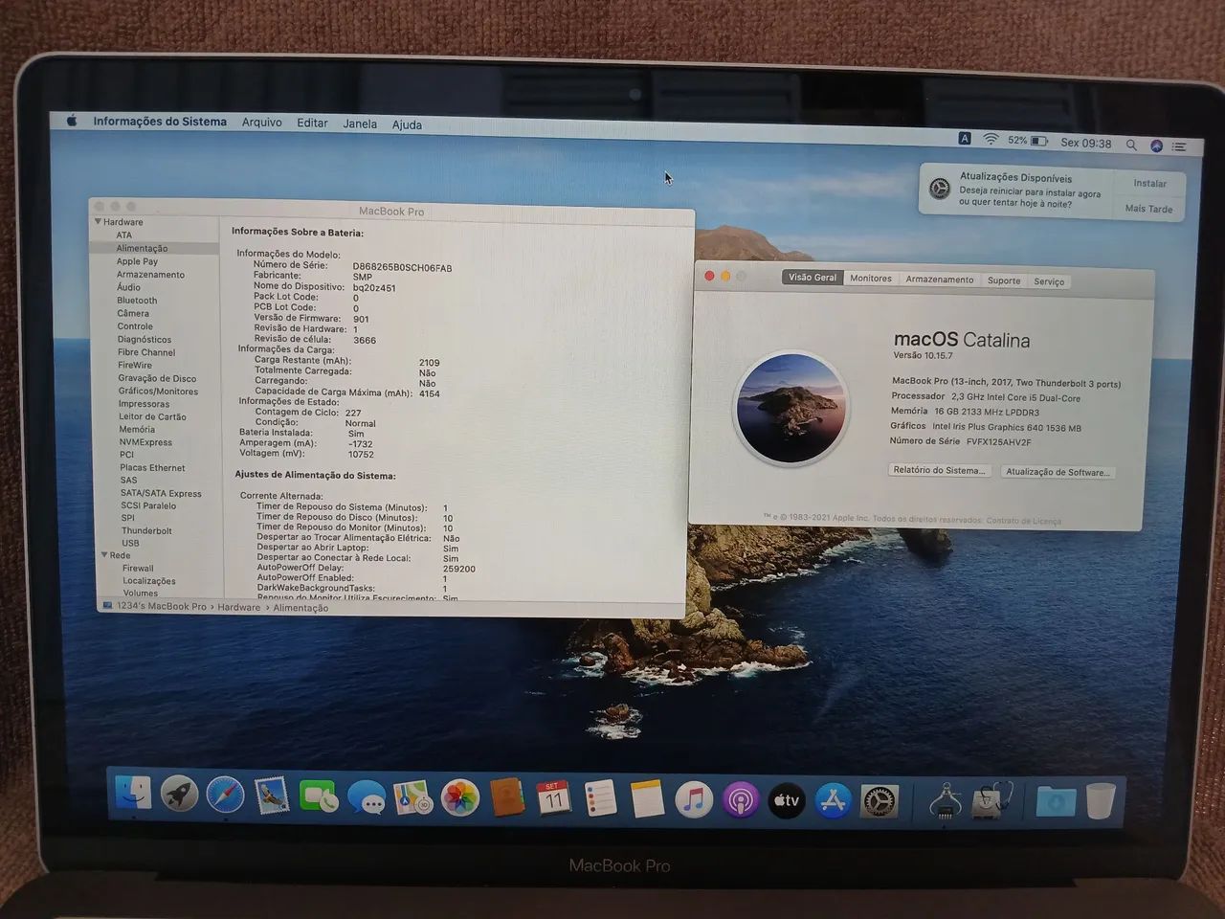Select Armazenamento in sidebar list

click(150, 275)
